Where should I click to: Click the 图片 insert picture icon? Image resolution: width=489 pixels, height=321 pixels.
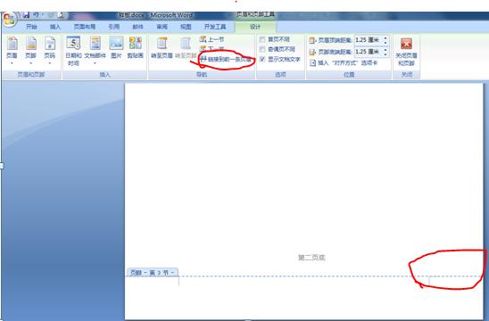pyautogui.click(x=116, y=47)
